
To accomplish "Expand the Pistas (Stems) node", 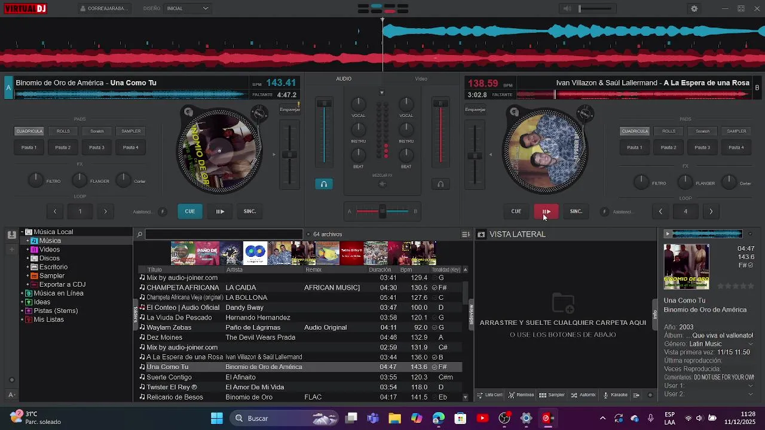I will (22, 311).
